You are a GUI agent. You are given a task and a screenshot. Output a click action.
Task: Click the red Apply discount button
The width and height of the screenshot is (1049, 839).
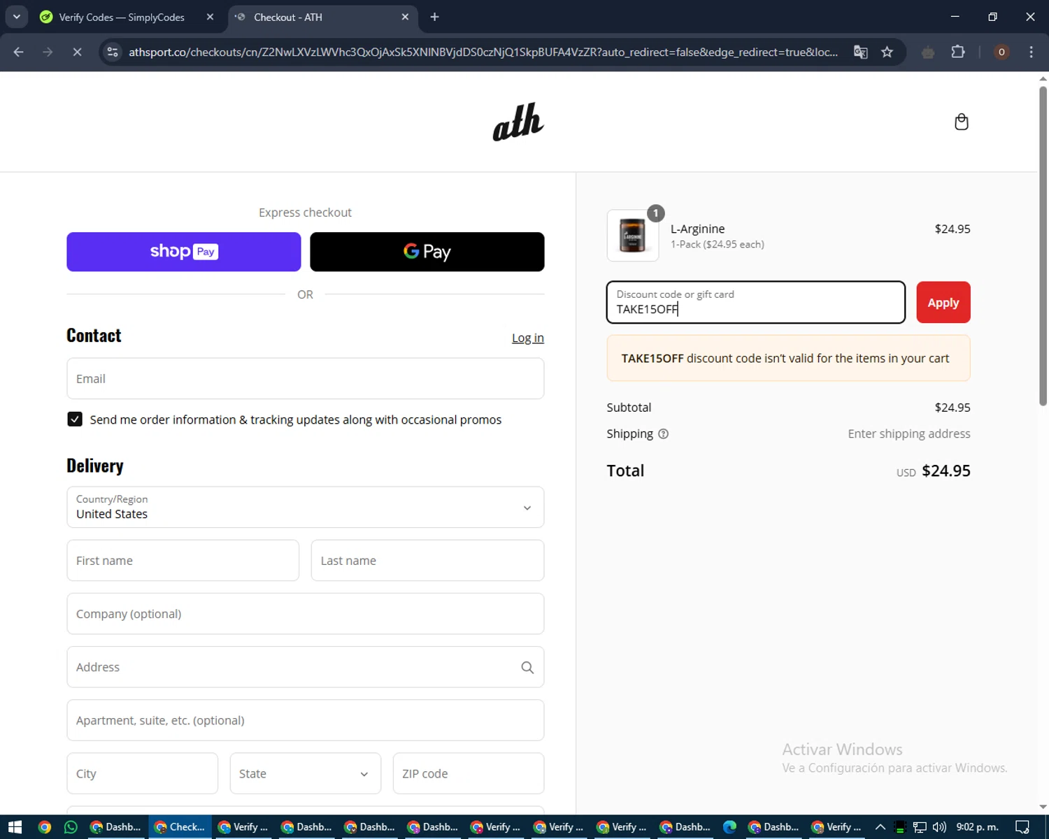(943, 302)
